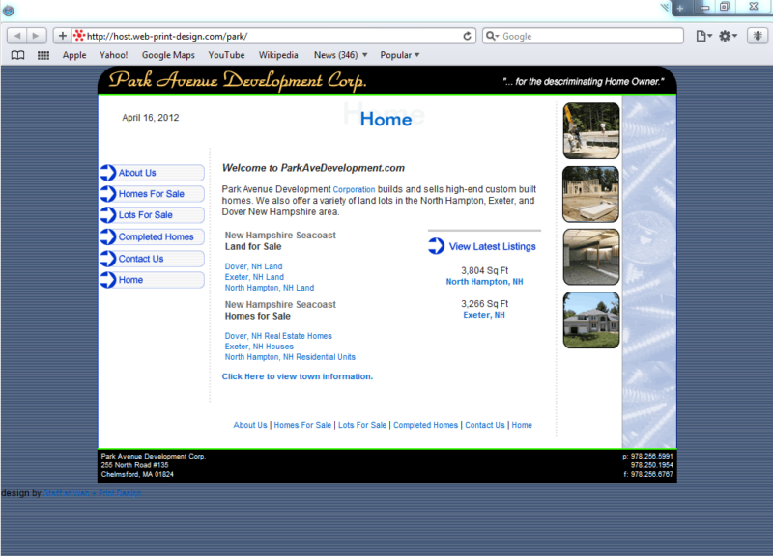Open the Wikipedia bookmark
Viewport: 773px width, 556px height.
coord(278,55)
